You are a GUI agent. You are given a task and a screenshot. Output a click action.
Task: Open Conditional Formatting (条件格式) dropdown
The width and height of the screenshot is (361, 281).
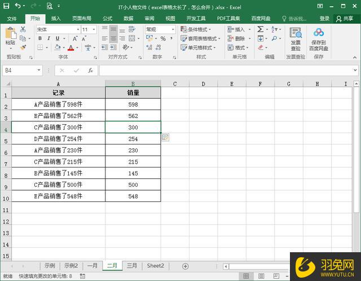pos(196,29)
